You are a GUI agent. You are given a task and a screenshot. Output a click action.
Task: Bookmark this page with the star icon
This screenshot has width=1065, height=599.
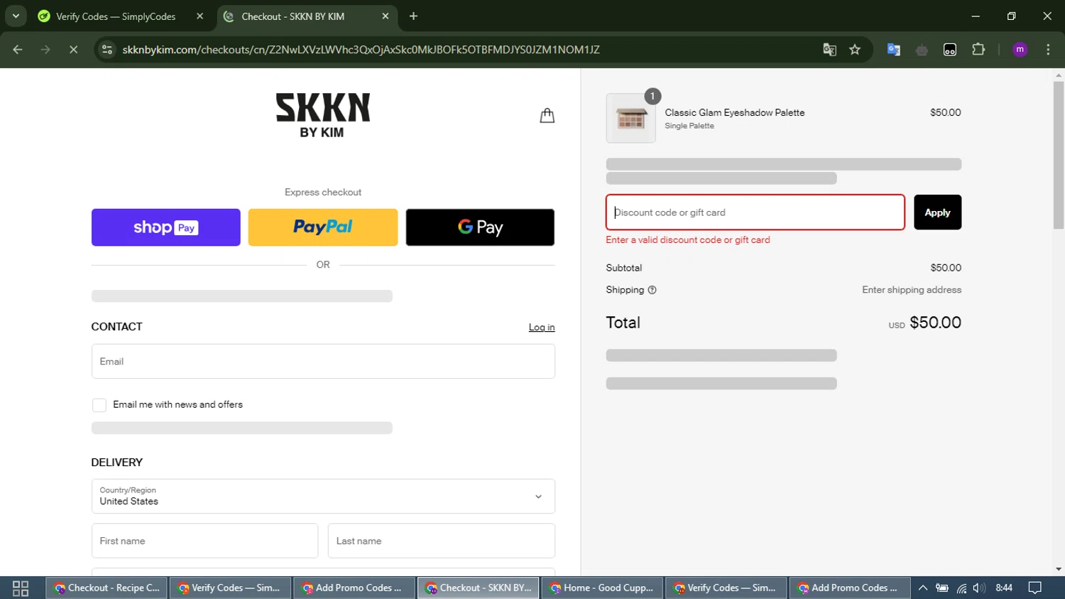tap(855, 50)
